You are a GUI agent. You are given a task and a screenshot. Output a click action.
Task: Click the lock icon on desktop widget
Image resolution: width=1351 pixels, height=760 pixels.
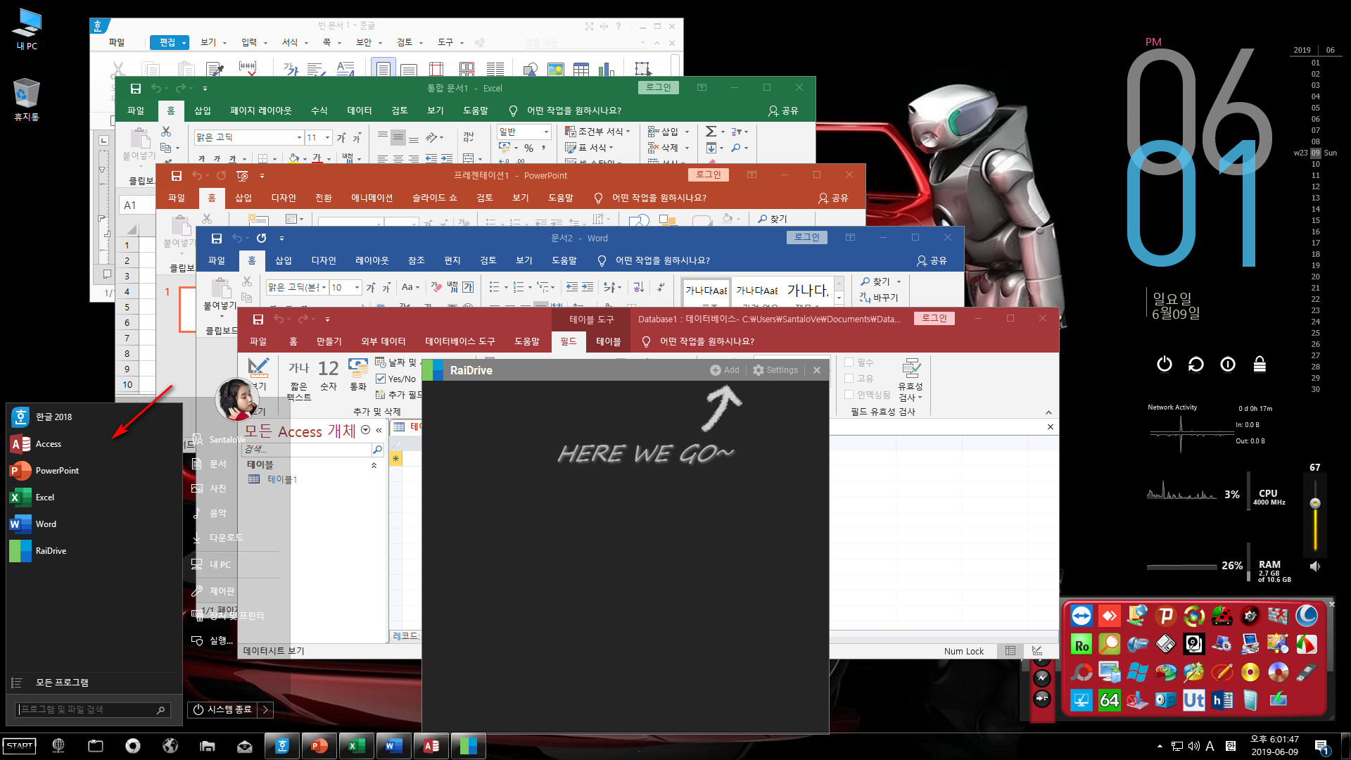(1260, 364)
